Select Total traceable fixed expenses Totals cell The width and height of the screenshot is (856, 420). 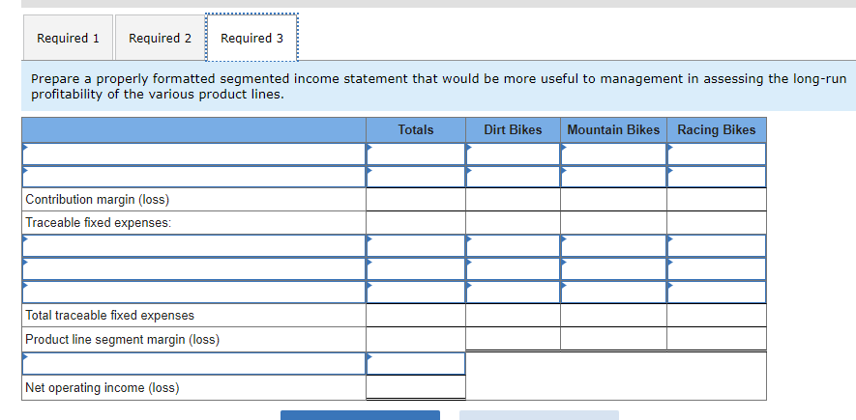tap(416, 316)
